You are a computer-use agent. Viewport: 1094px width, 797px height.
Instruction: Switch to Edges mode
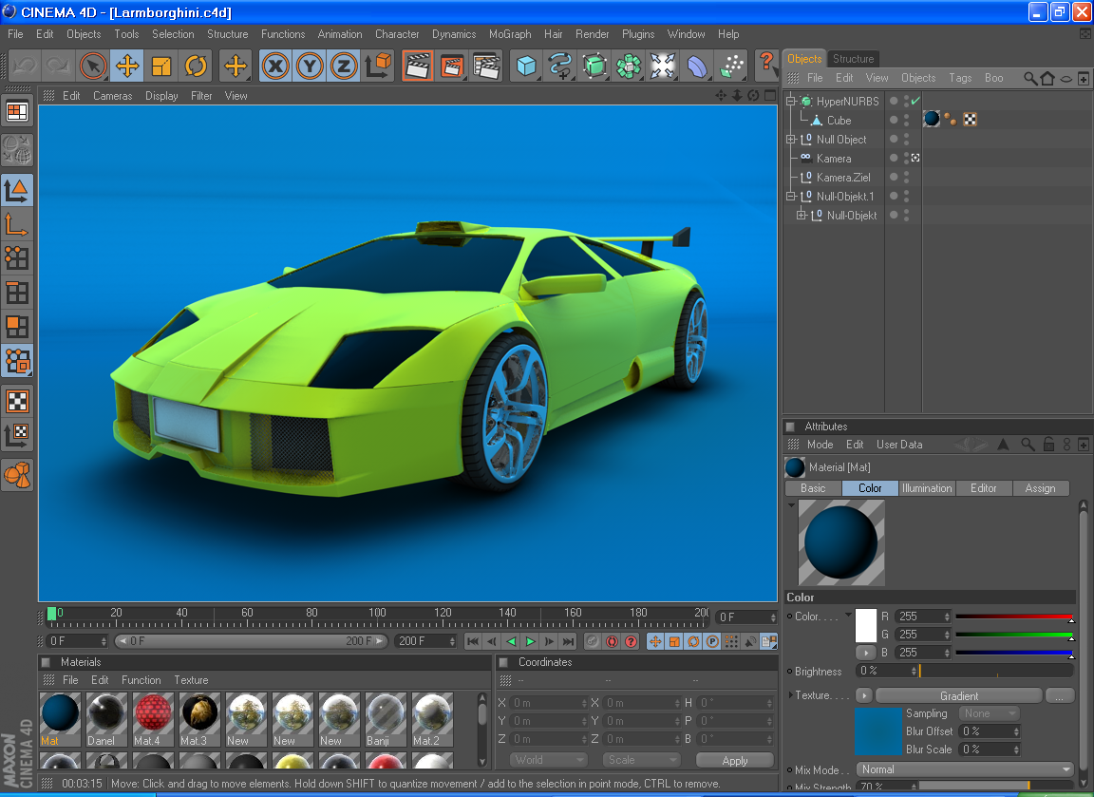17,293
